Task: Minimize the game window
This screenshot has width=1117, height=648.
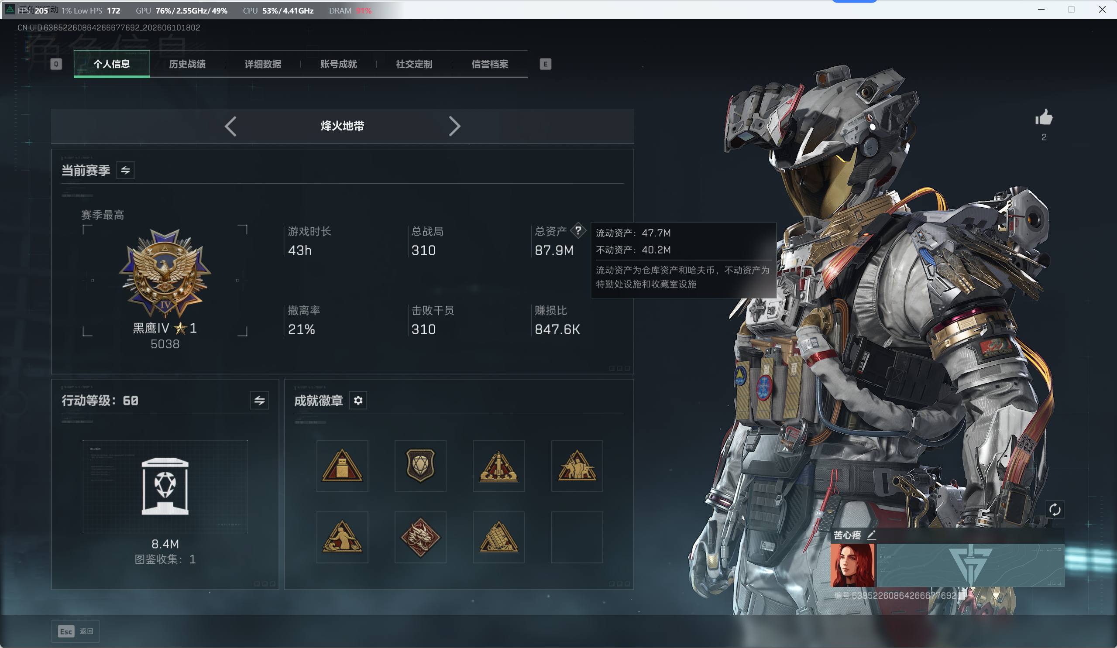Action: tap(1041, 9)
